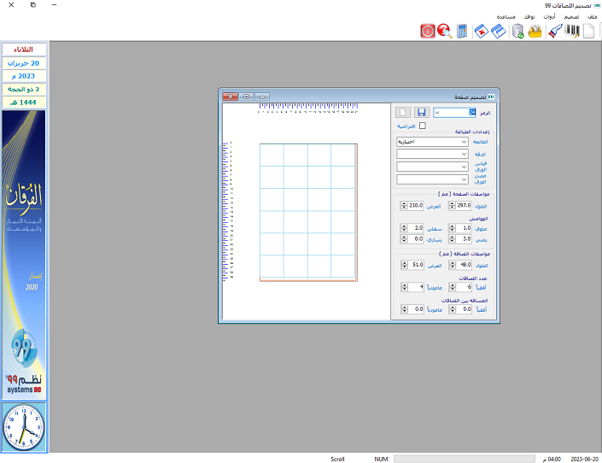Select the barcode scanner icon
602x463 pixels.
tap(554, 32)
